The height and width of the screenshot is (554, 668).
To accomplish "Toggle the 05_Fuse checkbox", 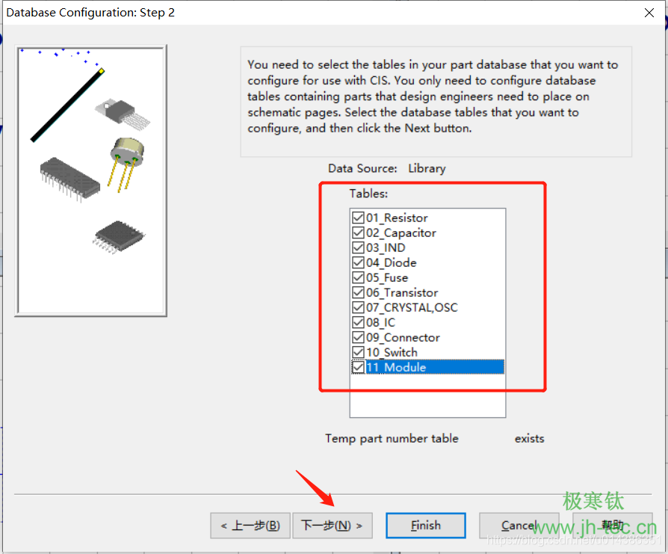I will click(358, 278).
